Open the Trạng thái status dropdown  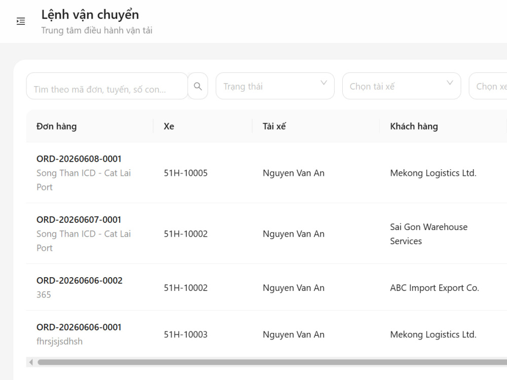tap(275, 86)
